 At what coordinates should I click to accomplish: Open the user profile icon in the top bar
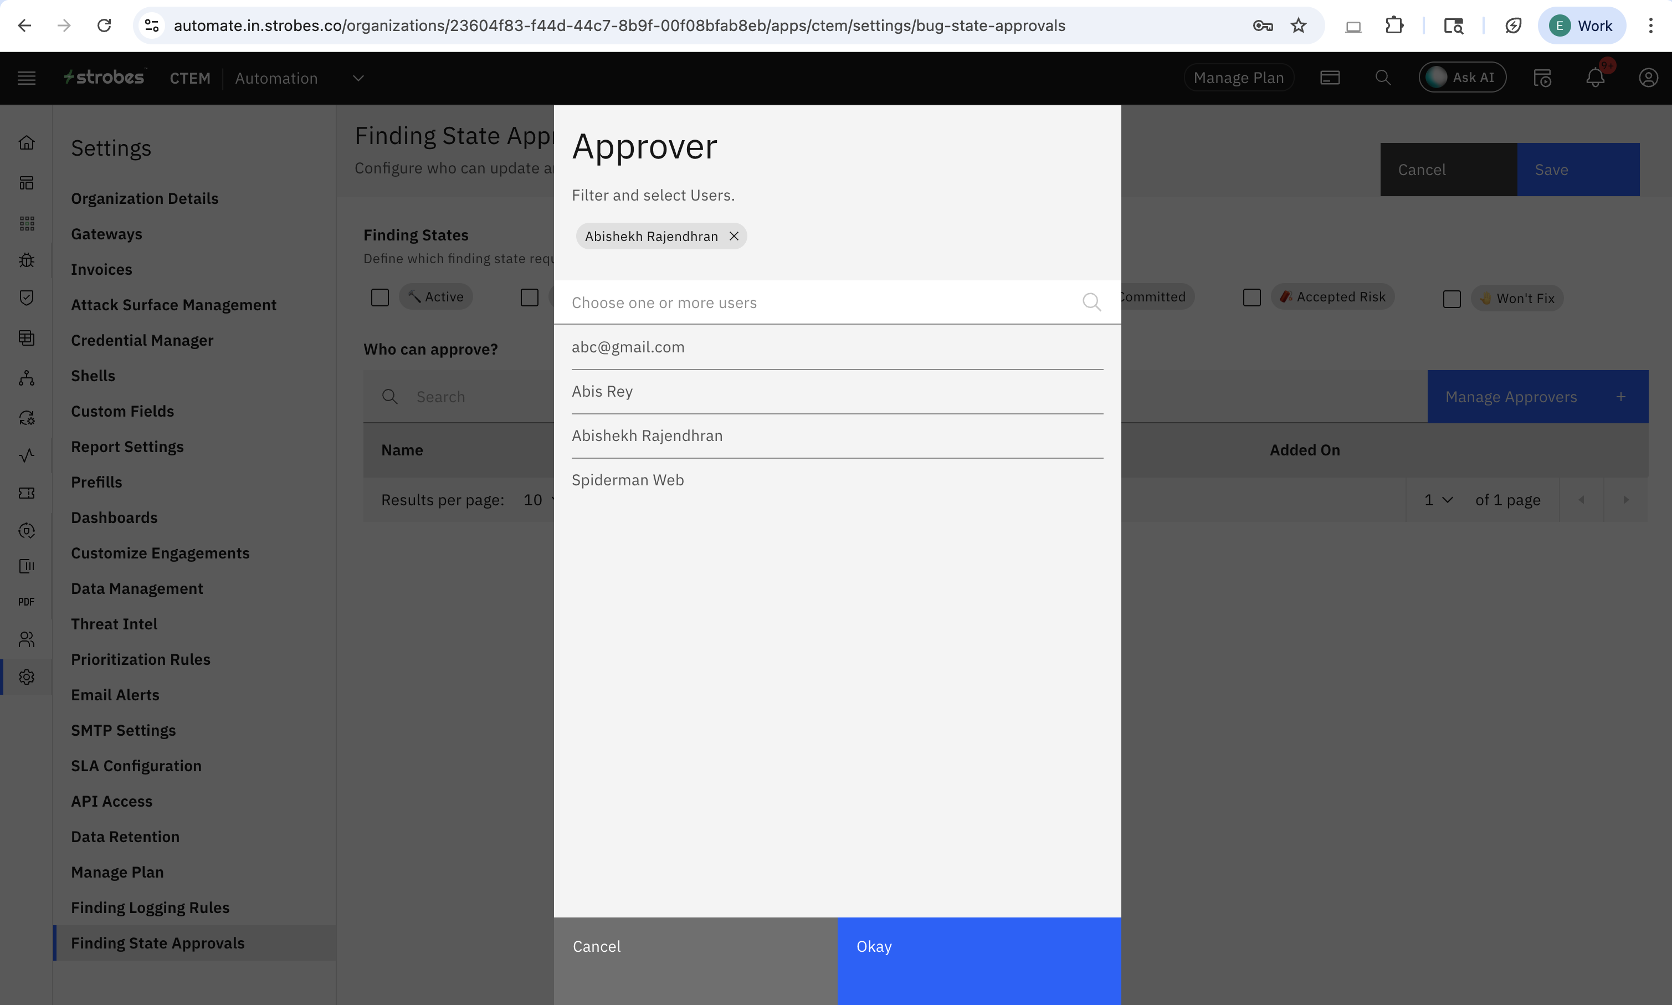1648,78
